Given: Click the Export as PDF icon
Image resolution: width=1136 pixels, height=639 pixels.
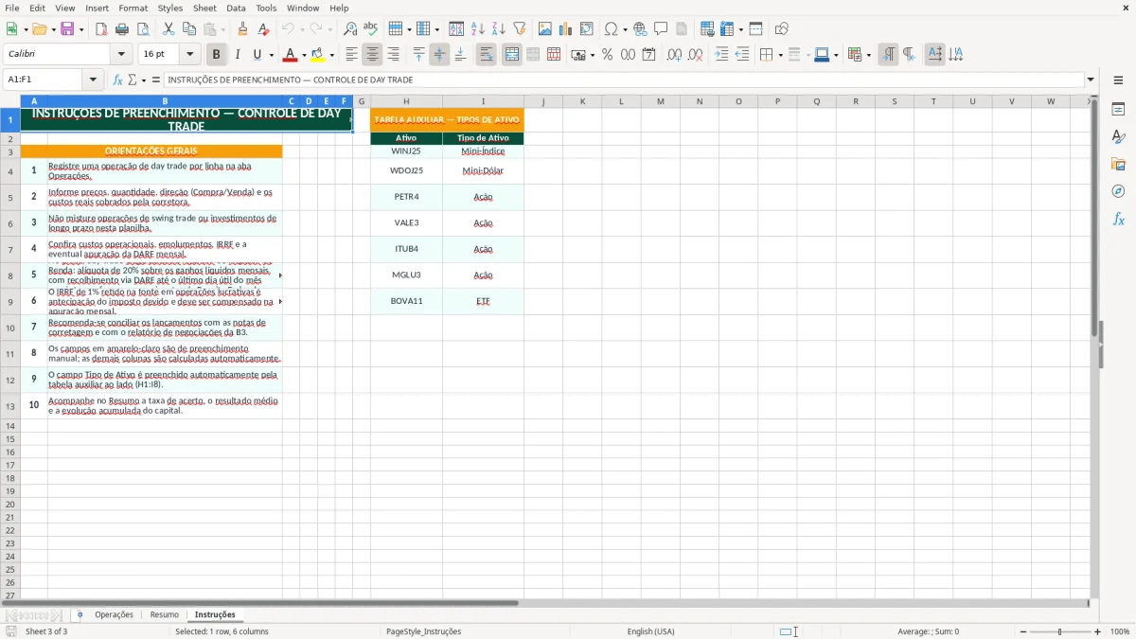Looking at the screenshot, I should point(100,29).
